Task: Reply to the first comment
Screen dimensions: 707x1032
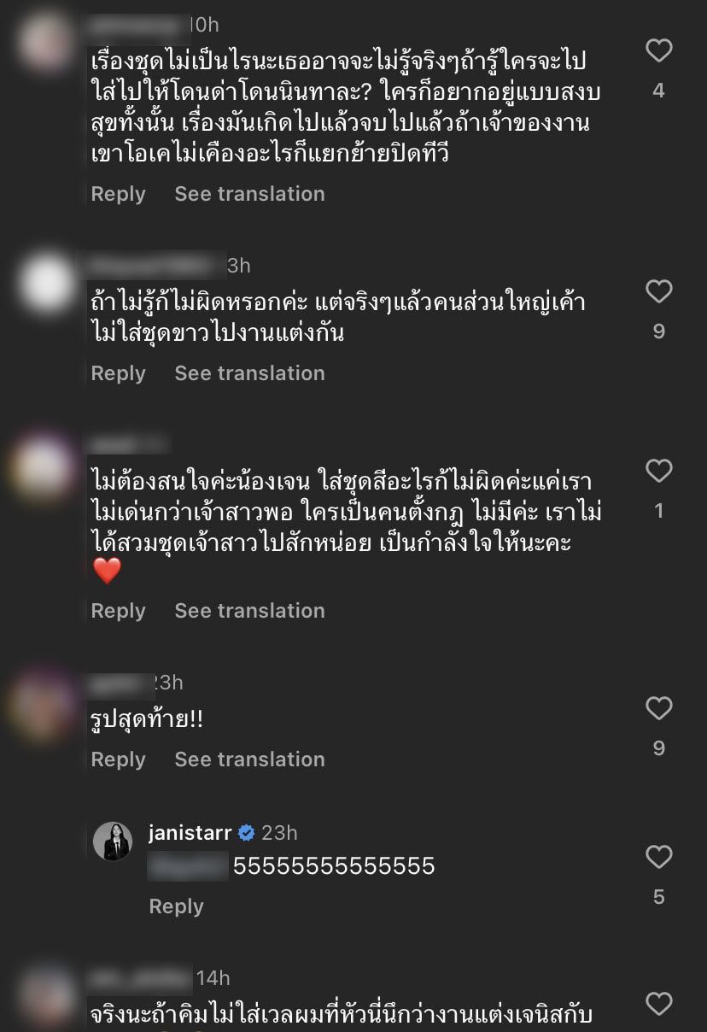Action: click(x=118, y=194)
